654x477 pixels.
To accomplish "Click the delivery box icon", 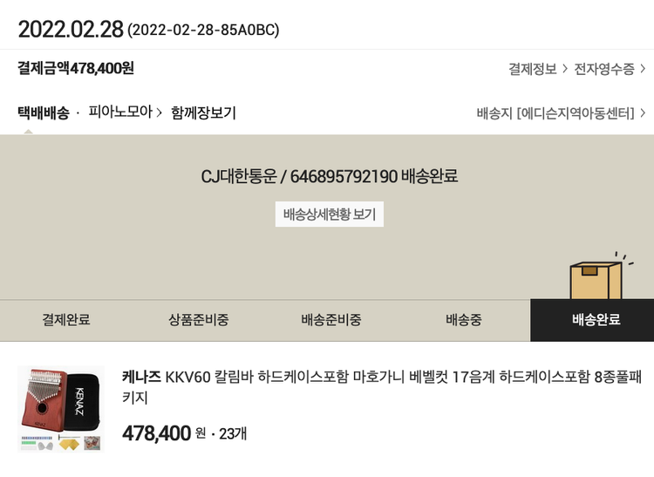I will click(x=596, y=277).
